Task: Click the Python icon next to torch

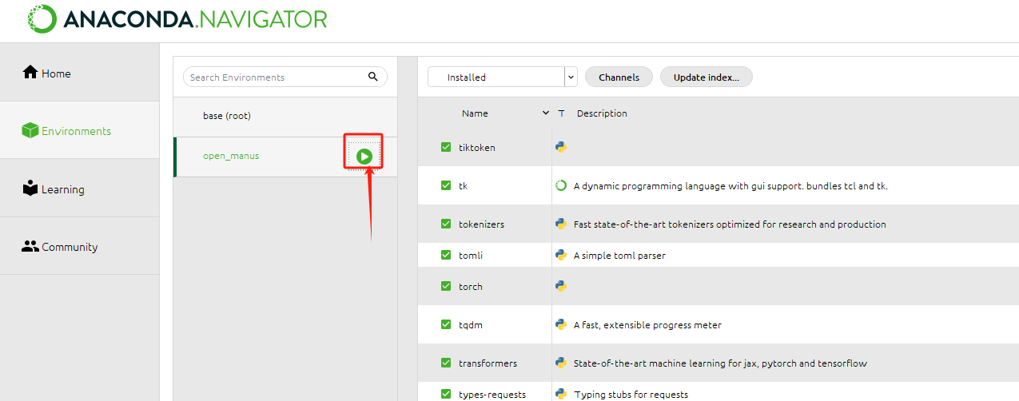Action: [561, 286]
